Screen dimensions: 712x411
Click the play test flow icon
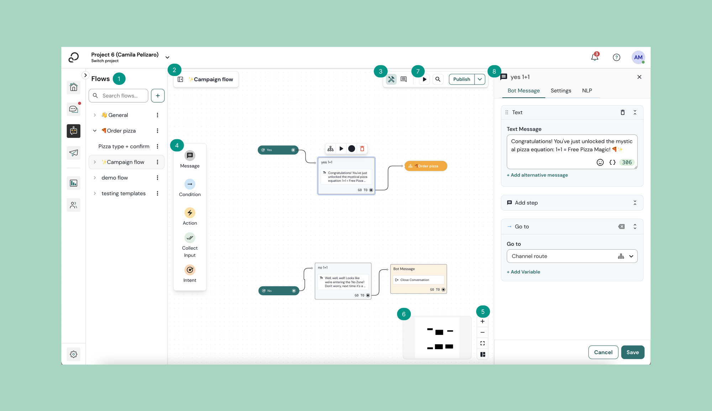tap(424, 79)
